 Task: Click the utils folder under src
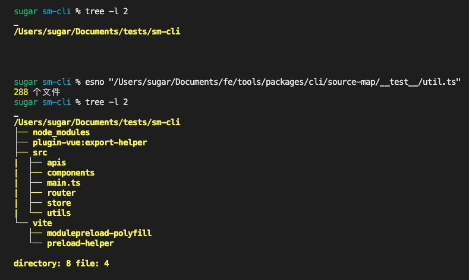click(59, 213)
